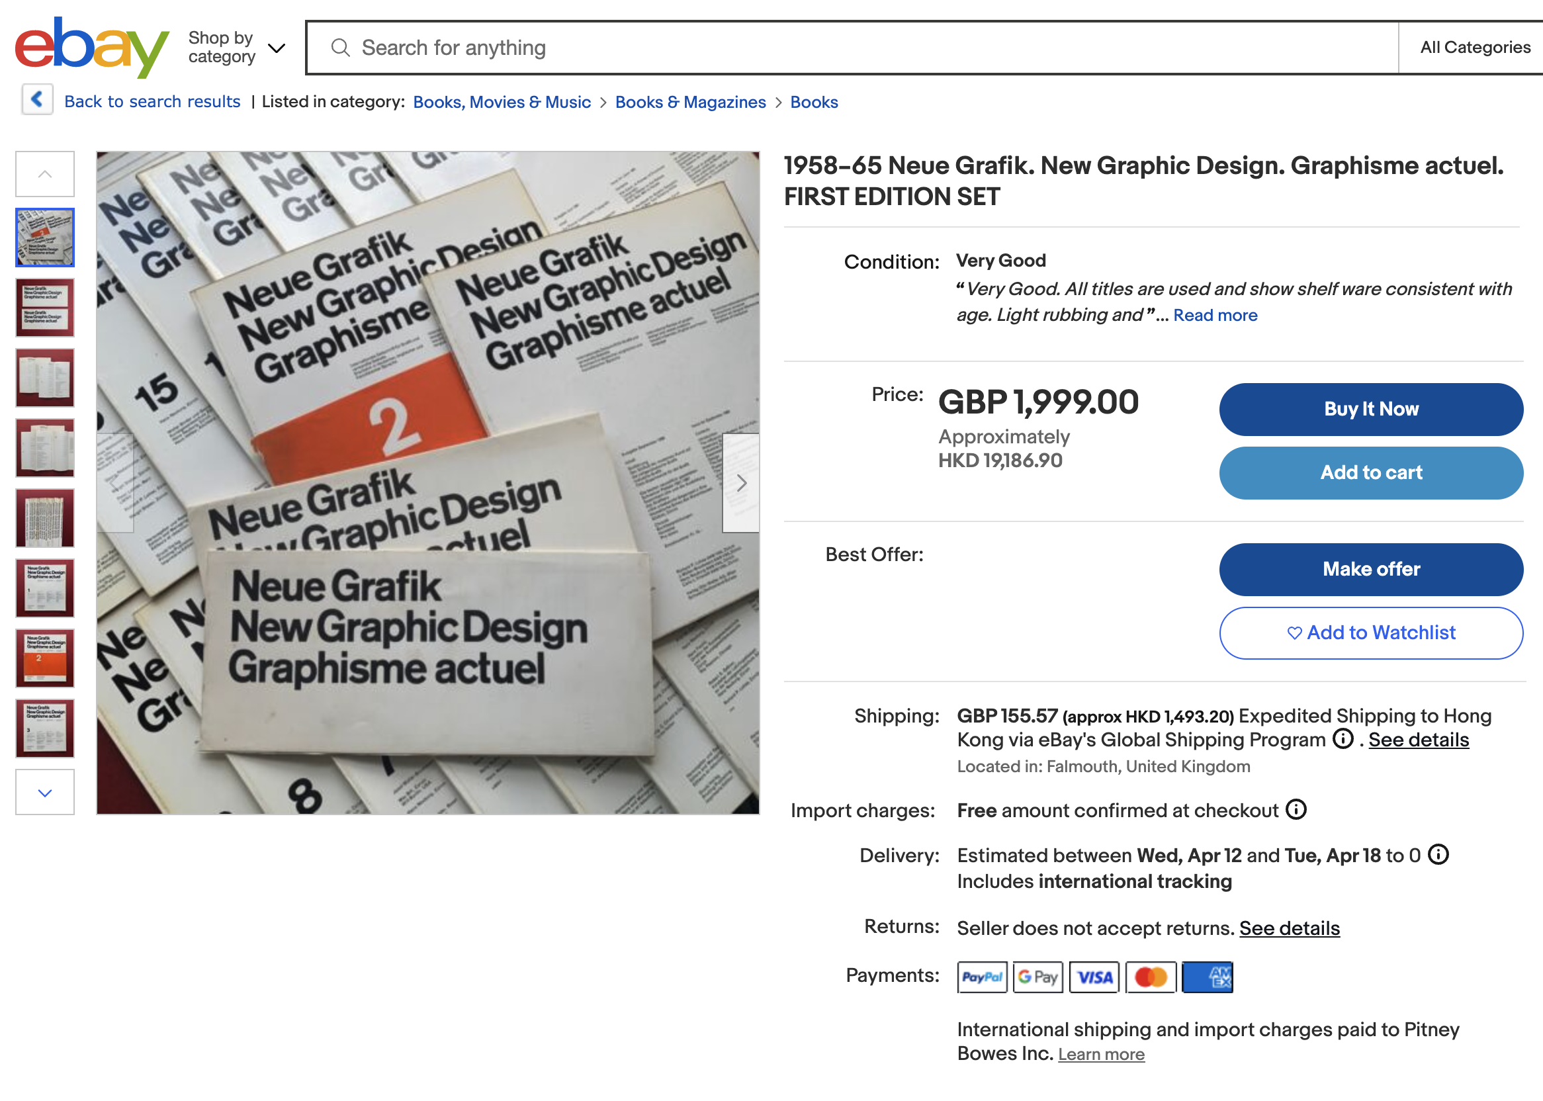Select the last thumbnail in the strip
This screenshot has width=1543, height=1101.
[45, 728]
